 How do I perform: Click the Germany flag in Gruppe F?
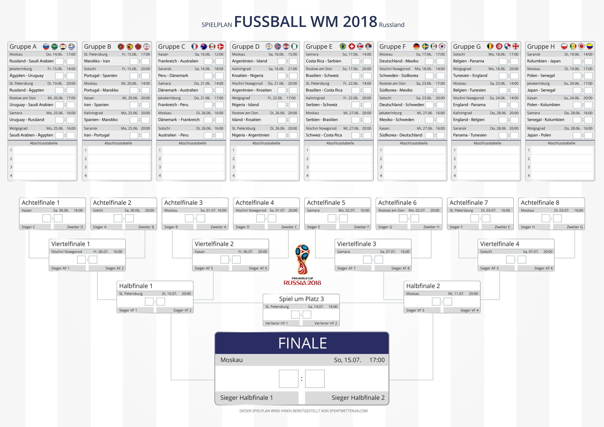416,47
